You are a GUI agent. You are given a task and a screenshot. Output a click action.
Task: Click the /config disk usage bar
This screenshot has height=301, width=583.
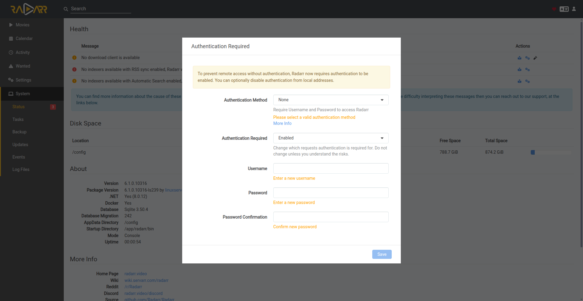click(x=551, y=152)
